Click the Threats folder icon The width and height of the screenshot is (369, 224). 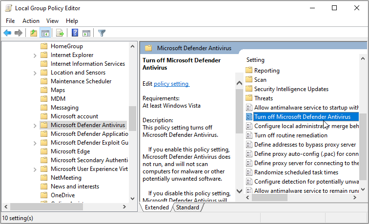(249, 98)
